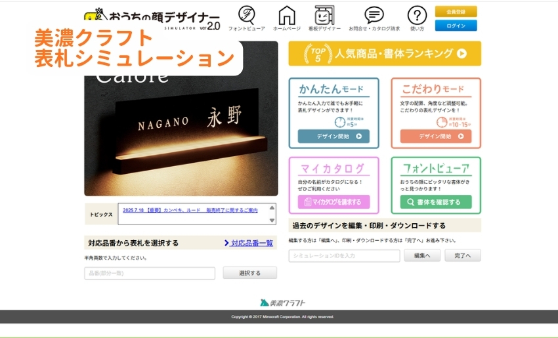The image size is (558, 338).
Task: Click the かんたんモード heading
Action: pyautogui.click(x=332, y=89)
